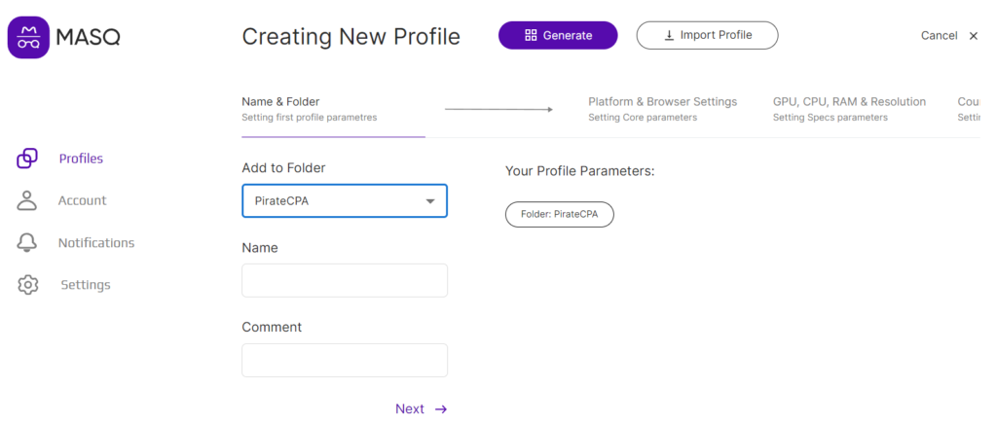Click the Account person icon
997x424 pixels.
click(26, 200)
